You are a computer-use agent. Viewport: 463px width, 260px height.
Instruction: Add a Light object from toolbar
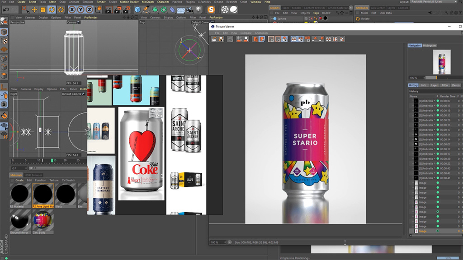(x=198, y=10)
